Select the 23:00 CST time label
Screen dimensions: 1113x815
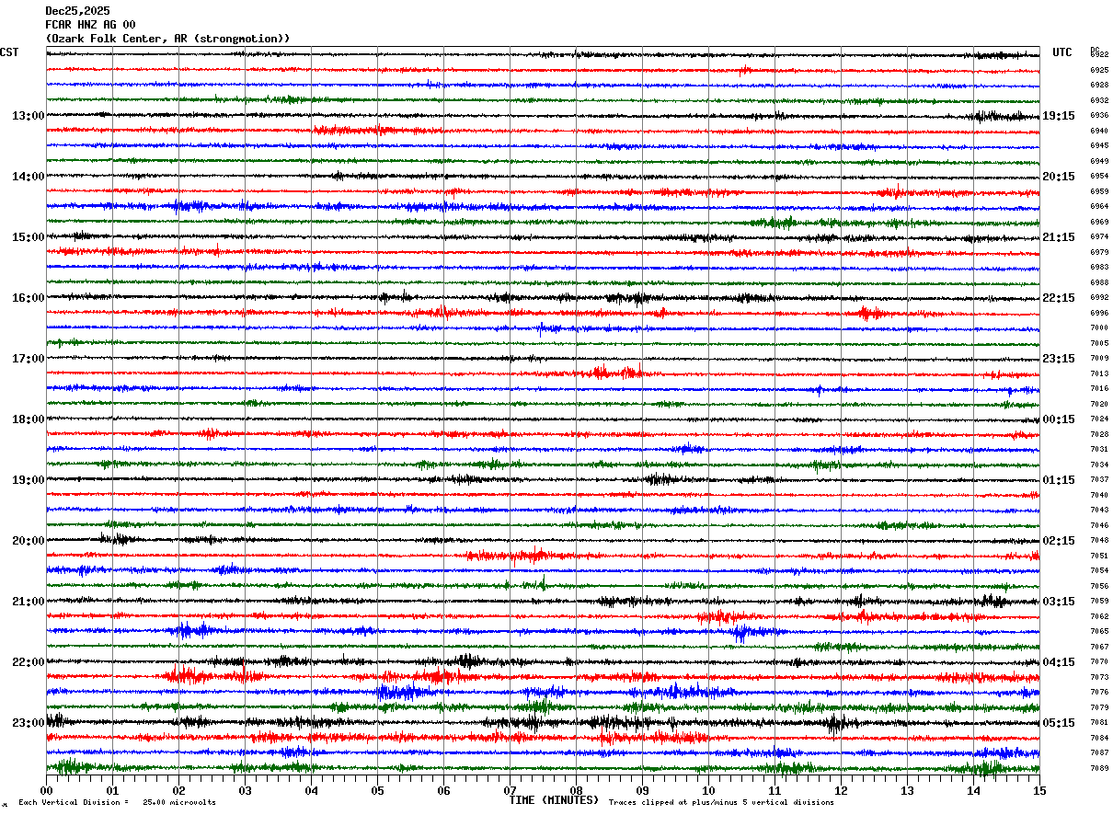(x=29, y=723)
